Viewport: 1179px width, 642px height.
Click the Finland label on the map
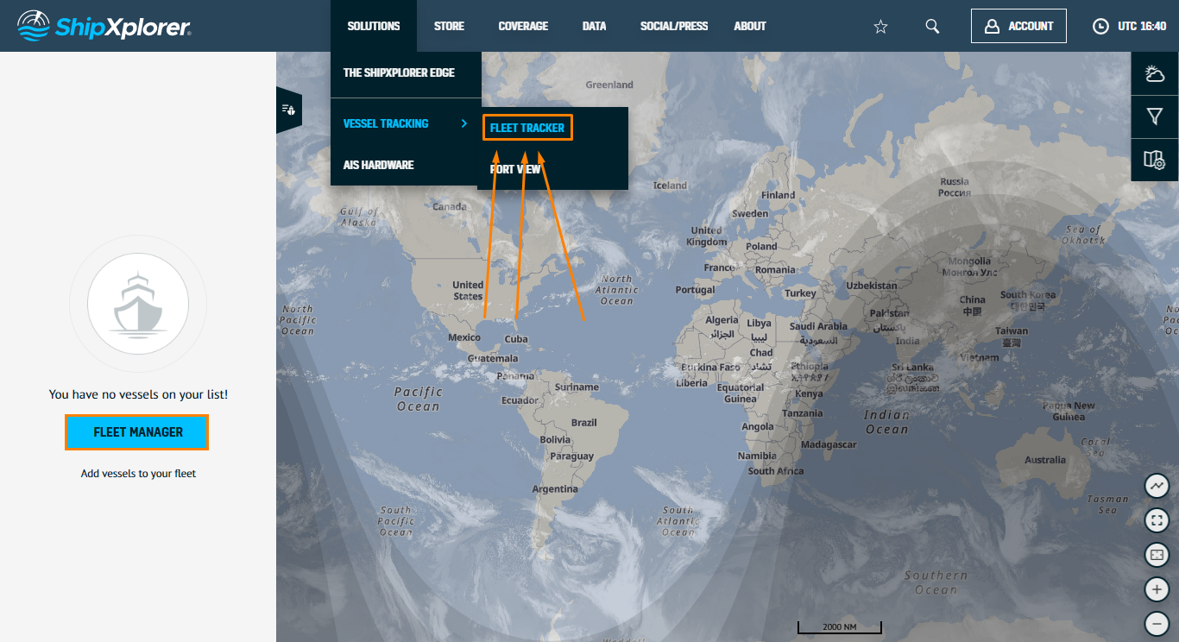click(x=778, y=195)
